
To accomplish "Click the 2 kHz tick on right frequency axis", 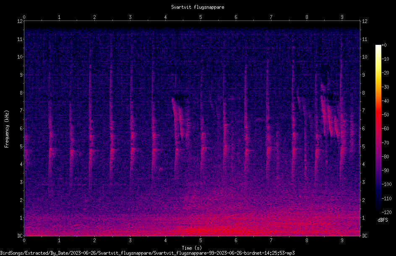I will click(x=363, y=200).
